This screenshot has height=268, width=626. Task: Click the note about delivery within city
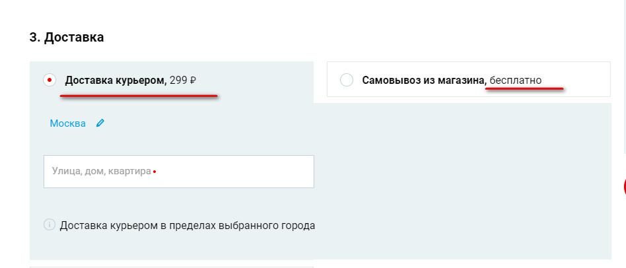pos(187,226)
